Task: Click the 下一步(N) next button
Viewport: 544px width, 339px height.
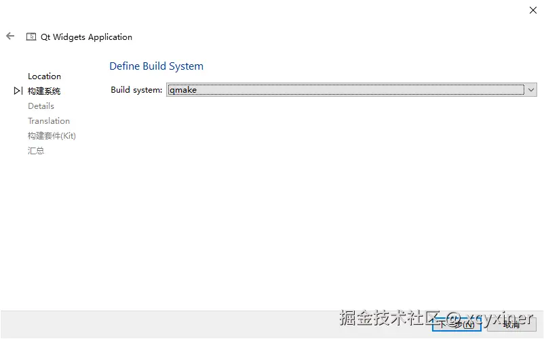Action: (456, 324)
